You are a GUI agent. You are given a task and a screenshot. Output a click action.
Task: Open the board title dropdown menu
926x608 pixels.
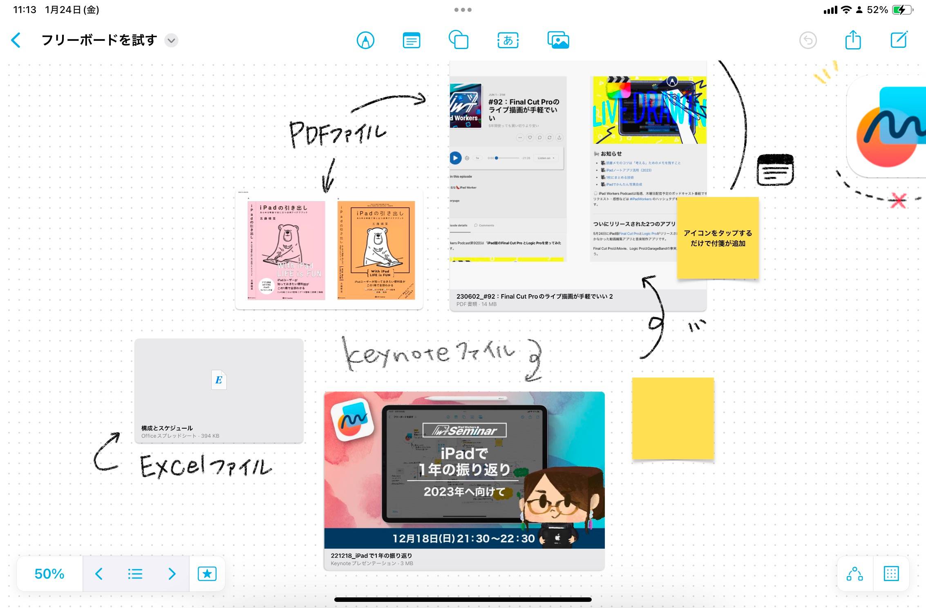click(171, 40)
